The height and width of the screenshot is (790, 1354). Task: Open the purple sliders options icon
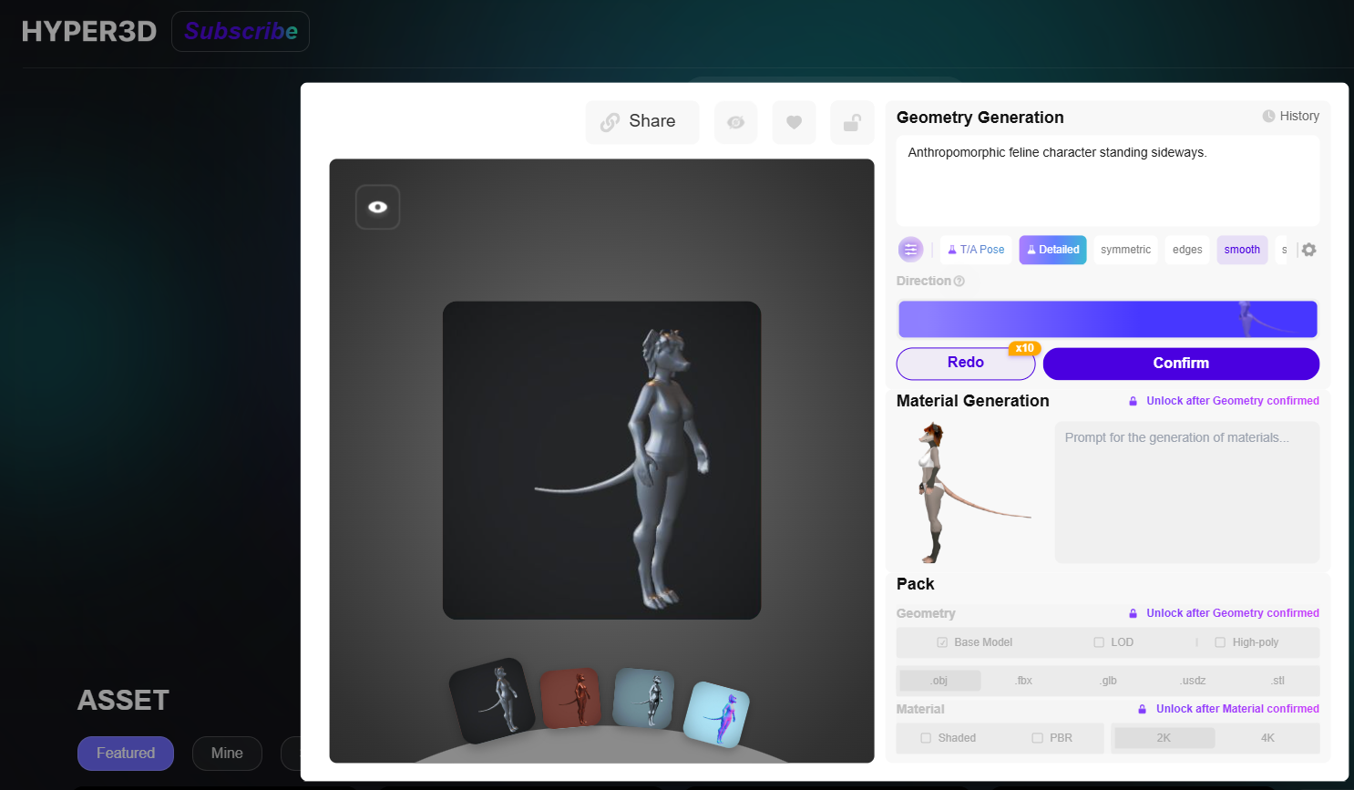pyautogui.click(x=910, y=250)
